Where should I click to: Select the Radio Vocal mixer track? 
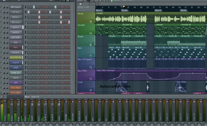click(x=78, y=110)
